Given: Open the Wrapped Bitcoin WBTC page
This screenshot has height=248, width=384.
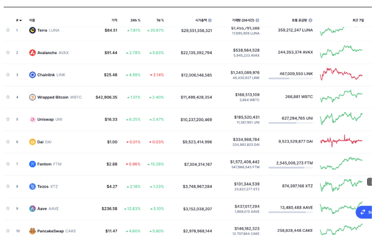Looking at the screenshot, I should [x=59, y=97].
